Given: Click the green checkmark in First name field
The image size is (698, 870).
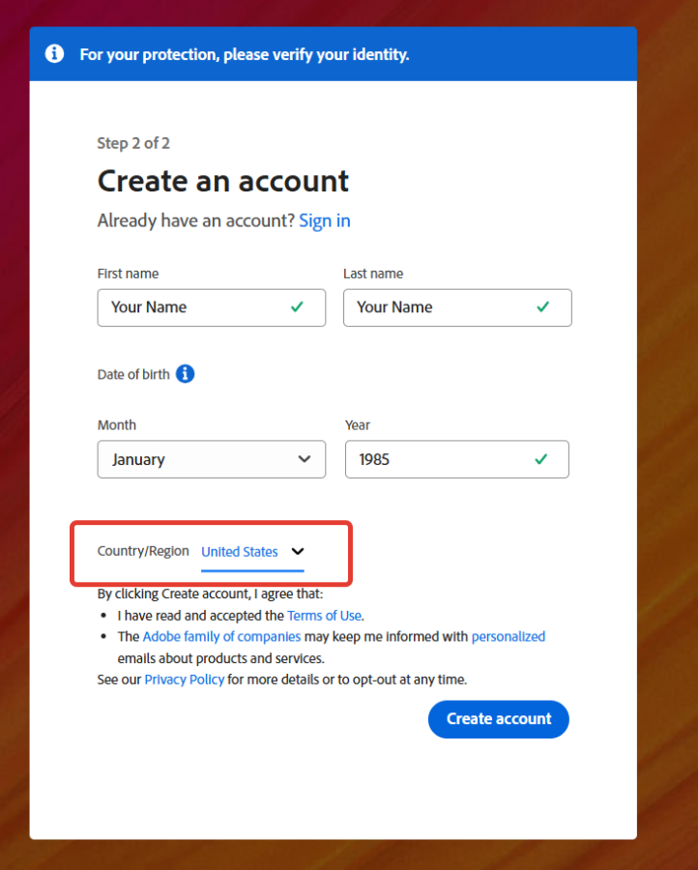Looking at the screenshot, I should [x=298, y=306].
